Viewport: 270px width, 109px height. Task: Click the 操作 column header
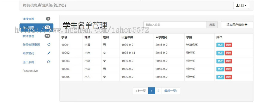tap(219, 37)
